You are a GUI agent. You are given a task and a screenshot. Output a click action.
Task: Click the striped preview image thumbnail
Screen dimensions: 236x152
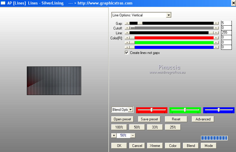(54, 81)
